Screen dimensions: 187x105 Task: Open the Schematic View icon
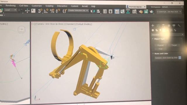pyautogui.click(x=128, y=12)
